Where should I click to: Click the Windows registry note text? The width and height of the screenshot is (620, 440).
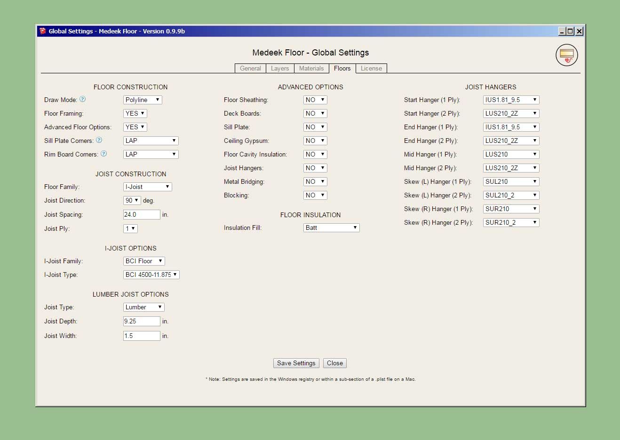click(x=310, y=379)
